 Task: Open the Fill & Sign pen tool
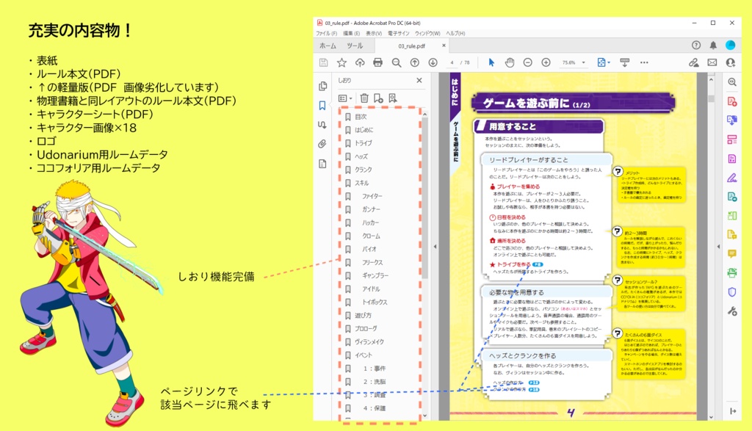coord(732,178)
